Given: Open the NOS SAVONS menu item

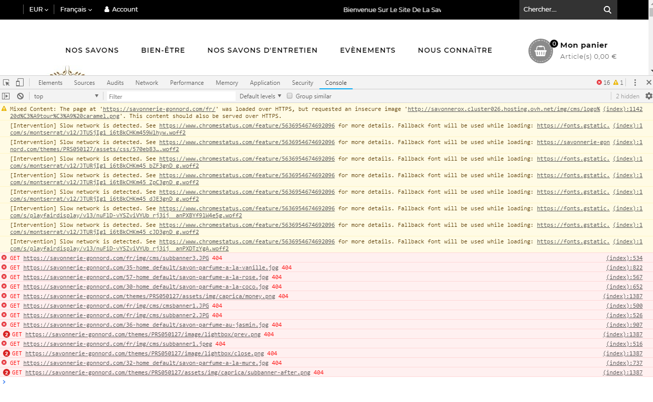Looking at the screenshot, I should (x=92, y=50).
